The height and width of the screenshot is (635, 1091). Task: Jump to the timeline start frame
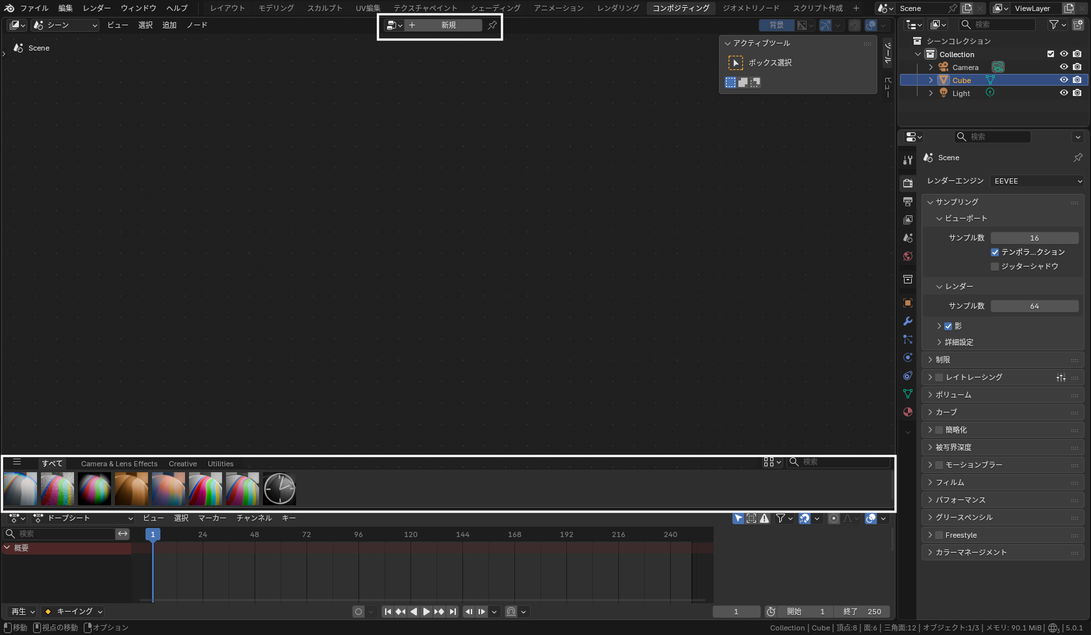388,612
